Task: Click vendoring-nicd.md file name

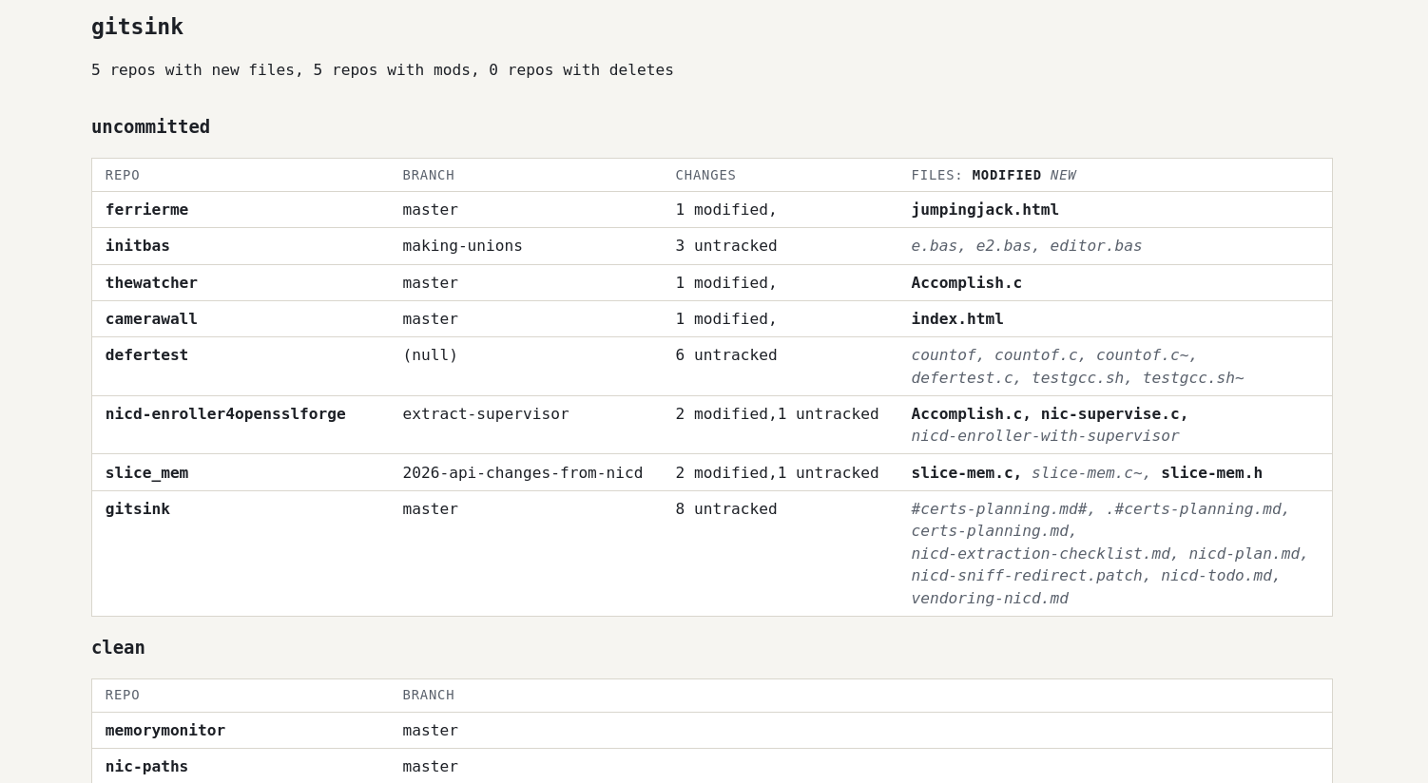Action: click(990, 598)
